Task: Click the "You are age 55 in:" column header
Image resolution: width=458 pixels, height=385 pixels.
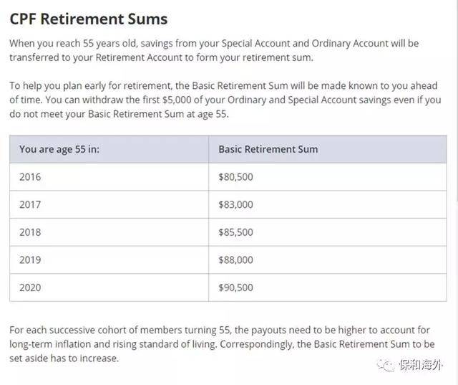Action: [59, 149]
